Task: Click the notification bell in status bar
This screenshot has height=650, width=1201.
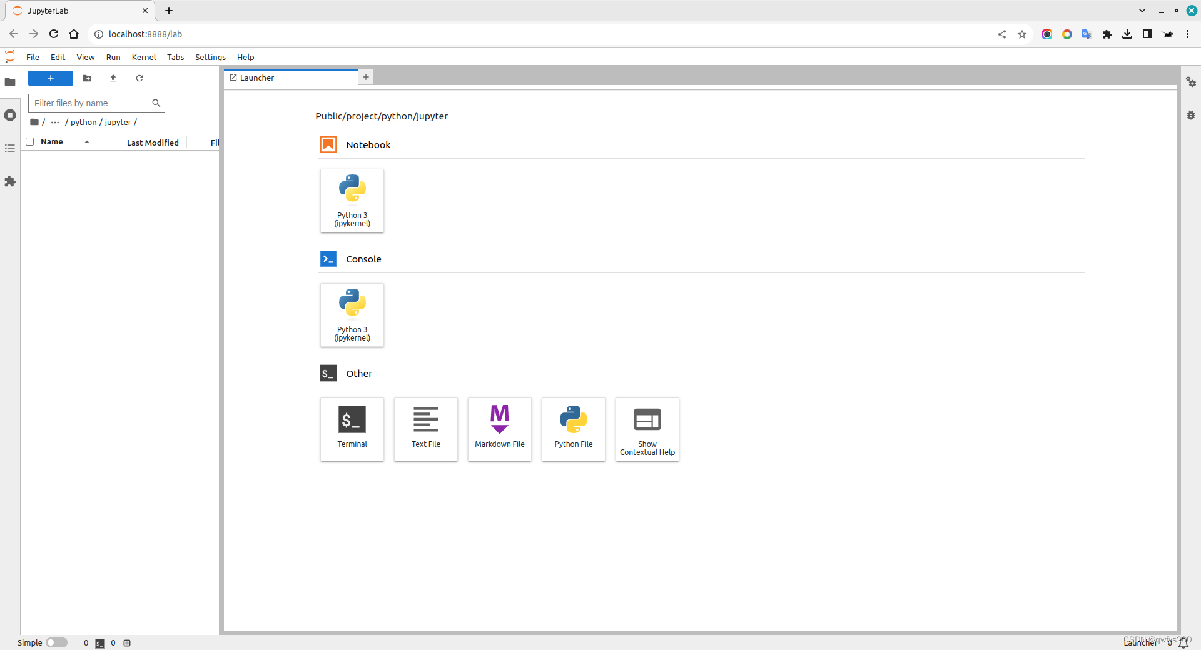Action: click(x=1183, y=642)
